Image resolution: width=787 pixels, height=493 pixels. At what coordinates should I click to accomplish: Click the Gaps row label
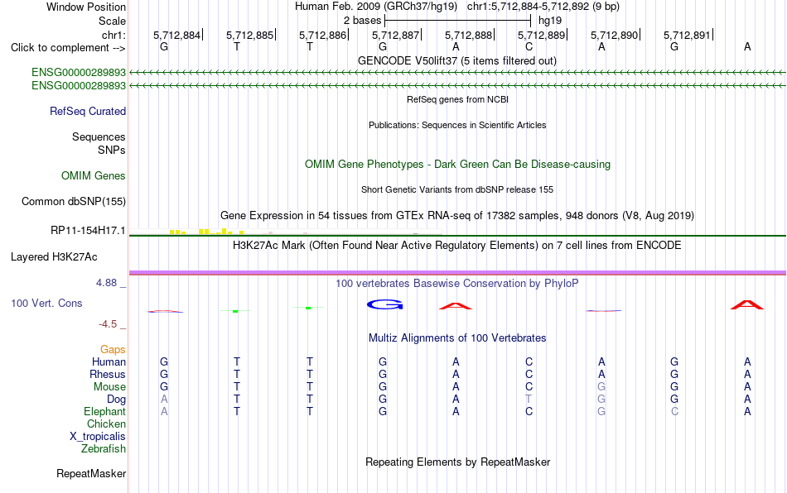[x=113, y=349]
